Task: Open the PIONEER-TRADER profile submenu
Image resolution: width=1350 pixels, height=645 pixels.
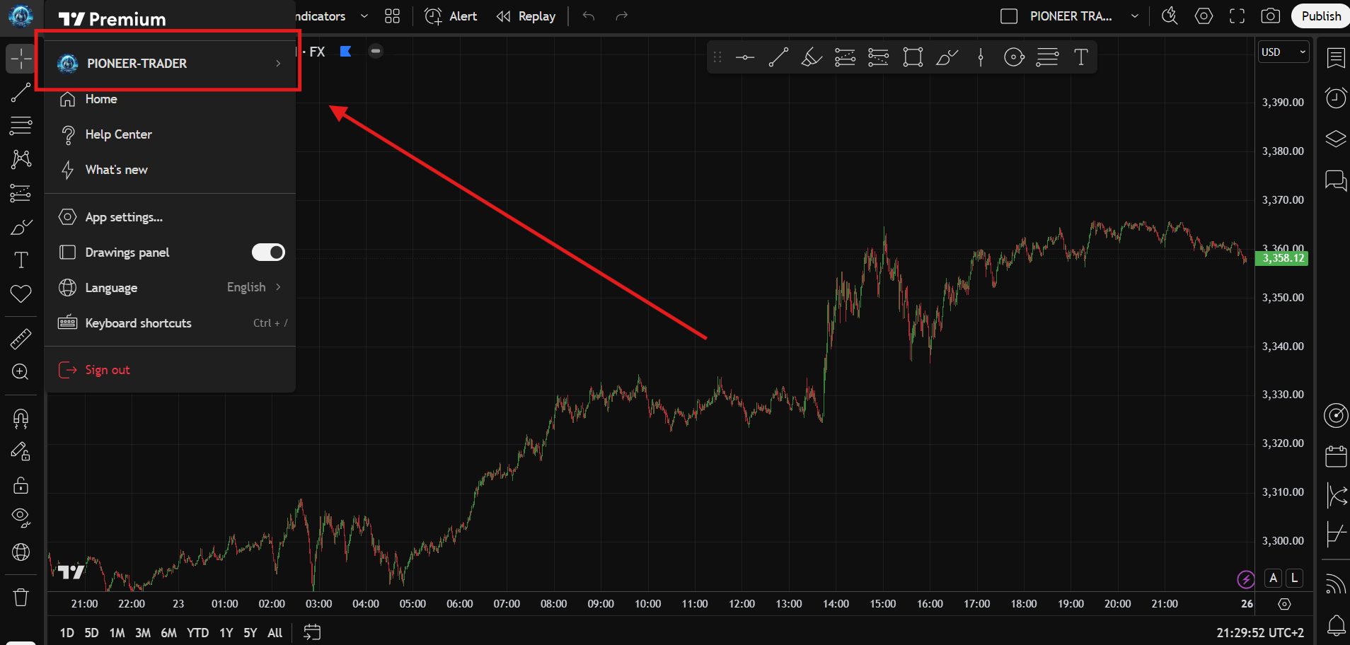Action: 170,64
